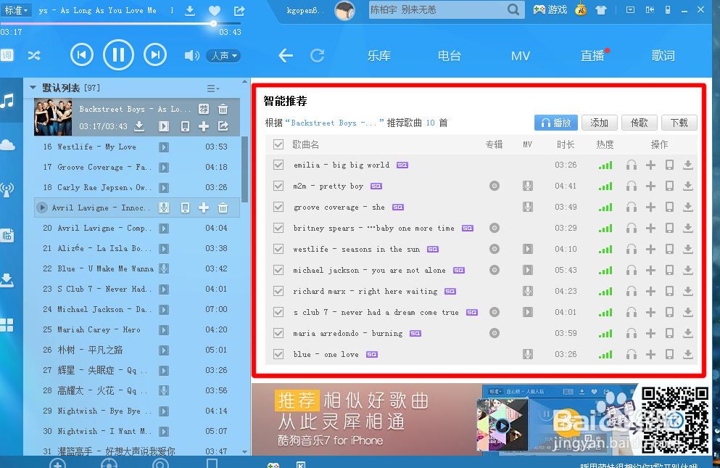Collapse the 默认列表 playlist
Image resolution: width=720 pixels, height=468 pixels.
click(x=33, y=87)
